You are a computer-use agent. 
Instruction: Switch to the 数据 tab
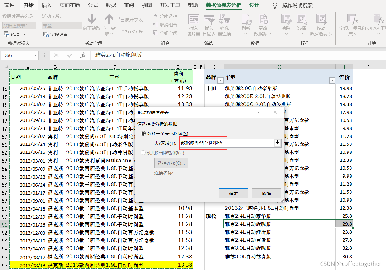(111, 5)
